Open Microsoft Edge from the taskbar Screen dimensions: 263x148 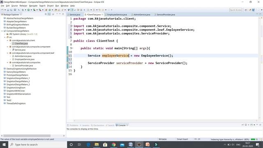point(88,144)
